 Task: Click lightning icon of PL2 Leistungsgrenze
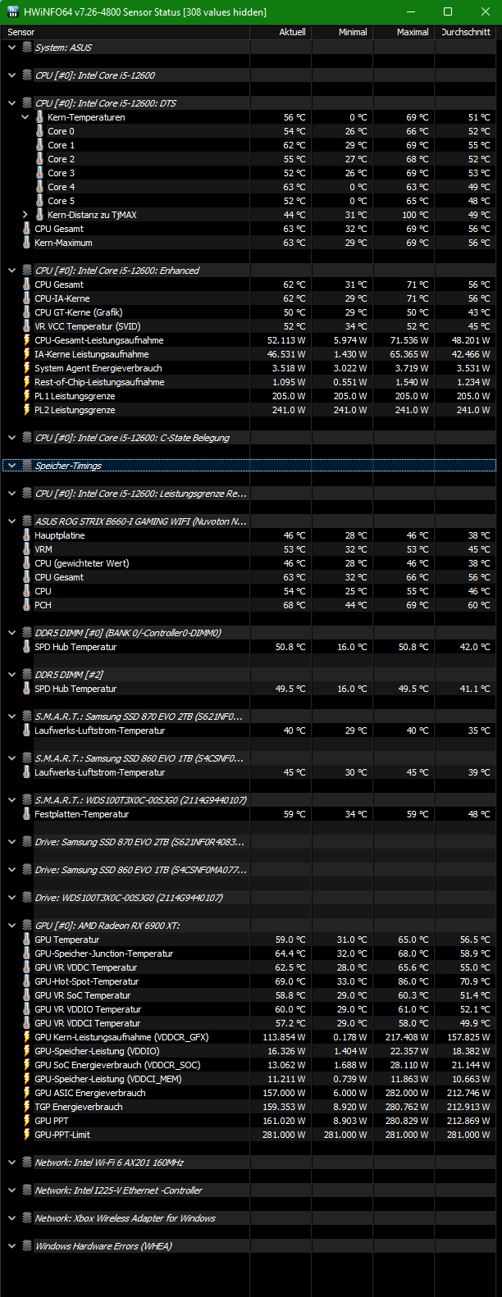27,410
